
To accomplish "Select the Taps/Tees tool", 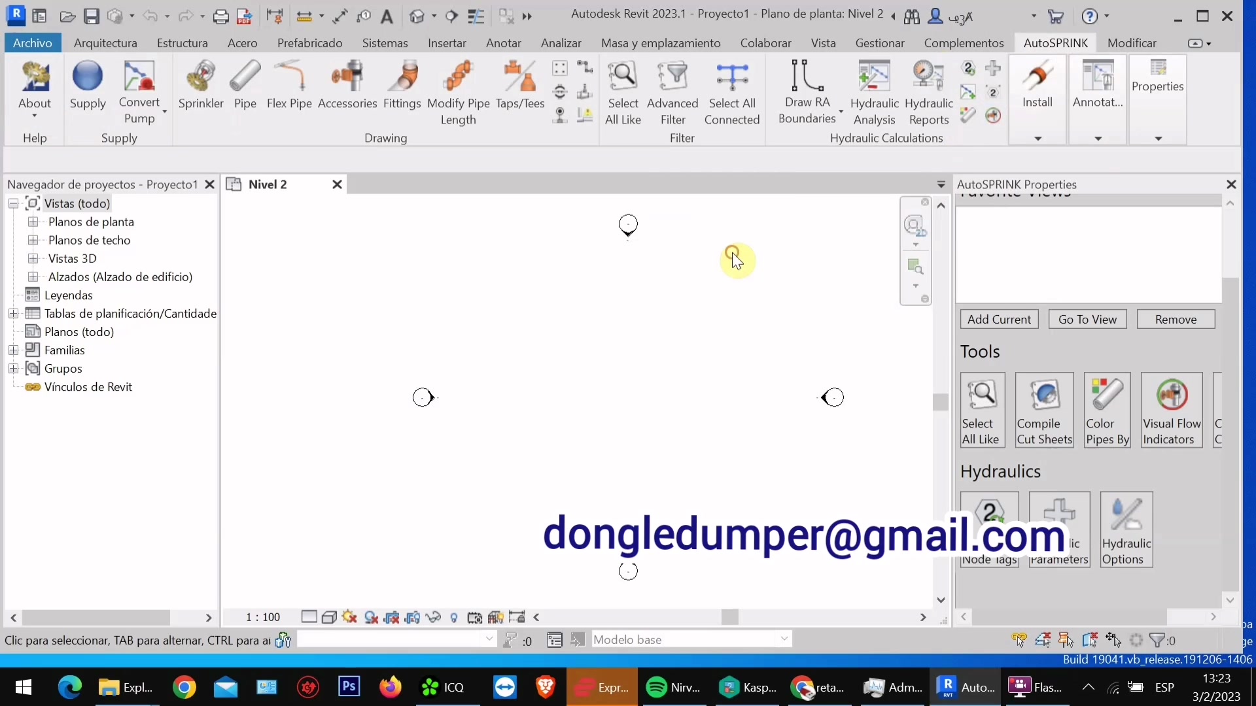I will pos(520,86).
